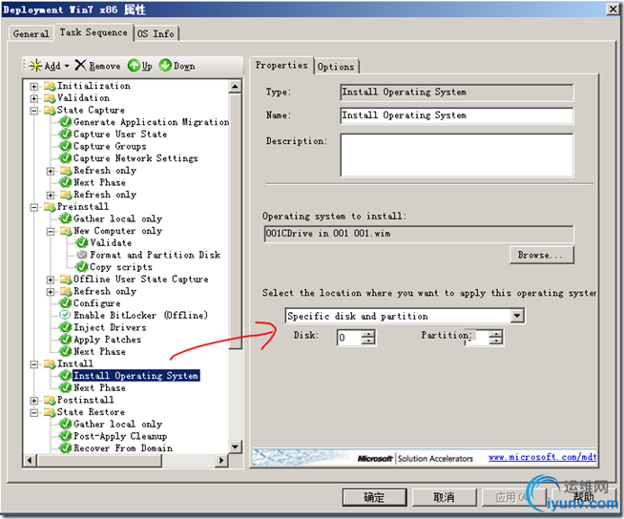The width and height of the screenshot is (624, 519).
Task: Open the OS Info tab
Action: tap(156, 33)
